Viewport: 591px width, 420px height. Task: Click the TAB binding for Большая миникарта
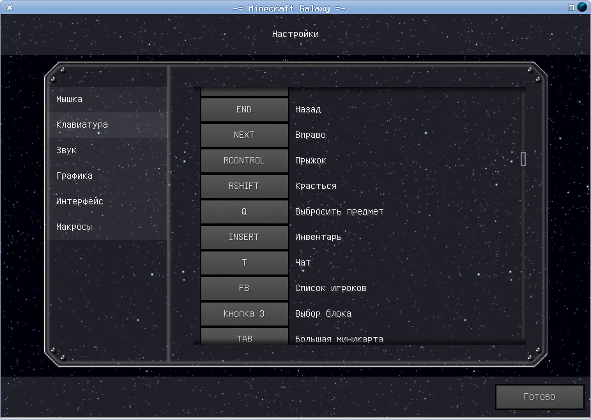[244, 336]
